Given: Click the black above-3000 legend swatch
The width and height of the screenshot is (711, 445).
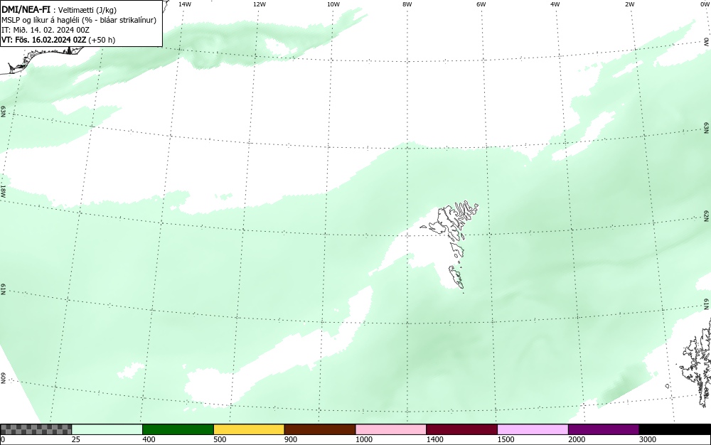Looking at the screenshot, I should (675, 429).
